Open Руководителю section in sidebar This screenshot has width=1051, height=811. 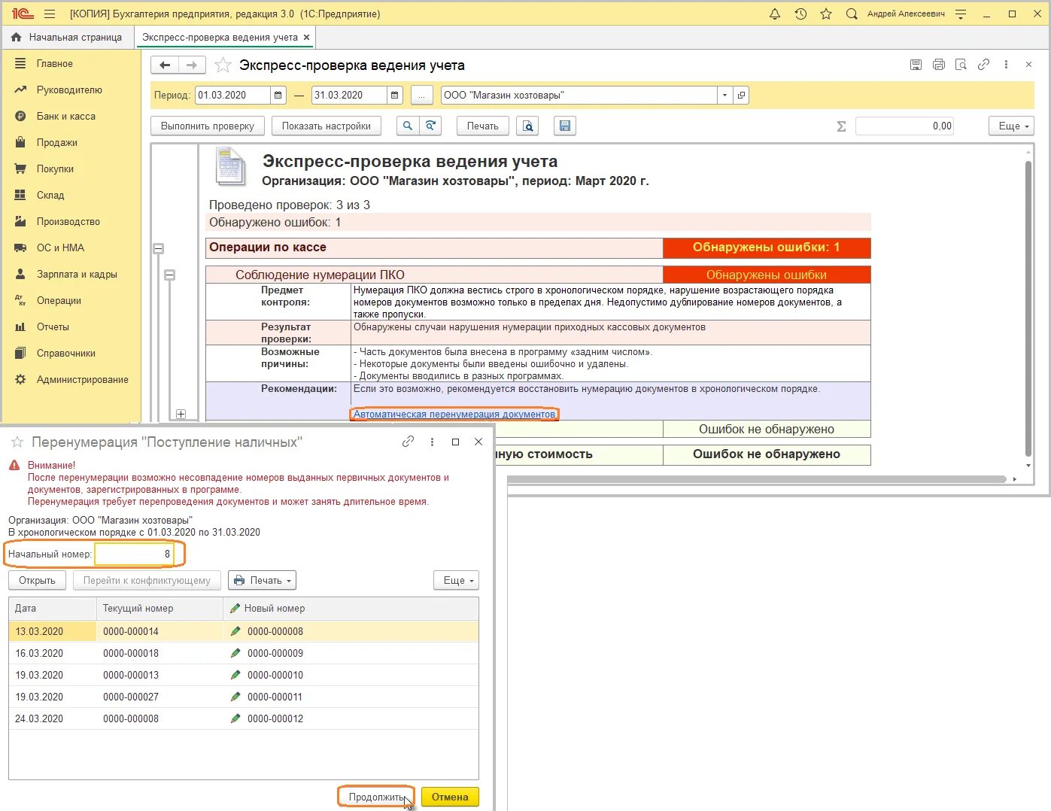(x=71, y=90)
